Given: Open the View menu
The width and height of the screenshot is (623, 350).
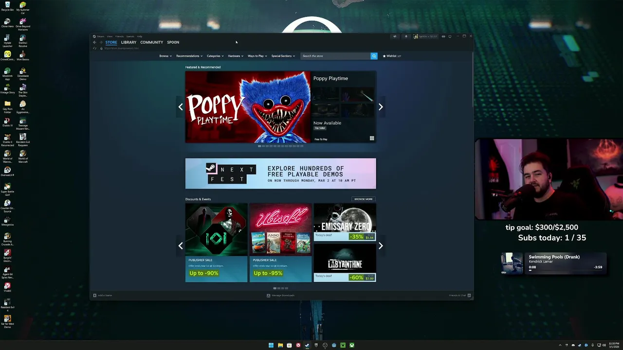Looking at the screenshot, I should tap(110, 36).
